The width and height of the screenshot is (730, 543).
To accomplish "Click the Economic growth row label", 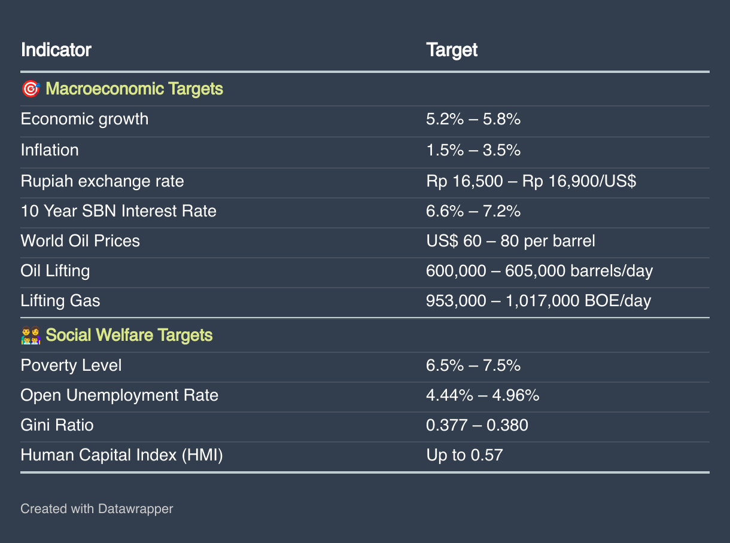I will (x=84, y=119).
